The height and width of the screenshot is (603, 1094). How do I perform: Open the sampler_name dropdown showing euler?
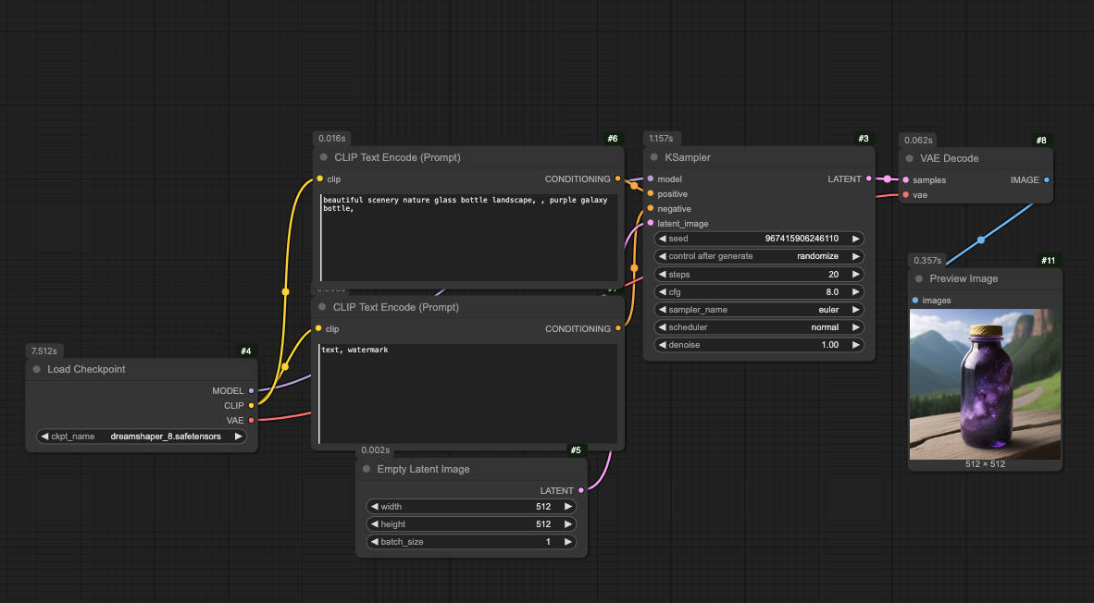tap(759, 310)
